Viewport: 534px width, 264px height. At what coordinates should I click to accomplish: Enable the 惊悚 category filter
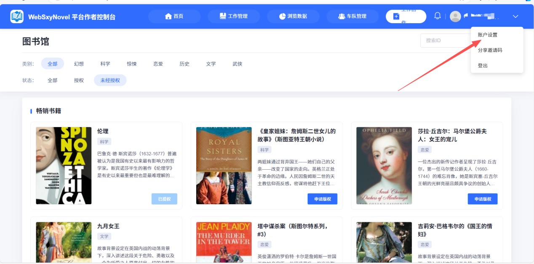[x=131, y=64]
